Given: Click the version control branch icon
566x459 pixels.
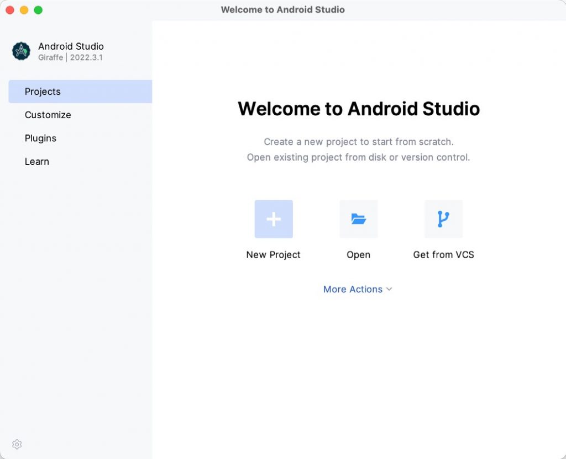Looking at the screenshot, I should tap(443, 218).
